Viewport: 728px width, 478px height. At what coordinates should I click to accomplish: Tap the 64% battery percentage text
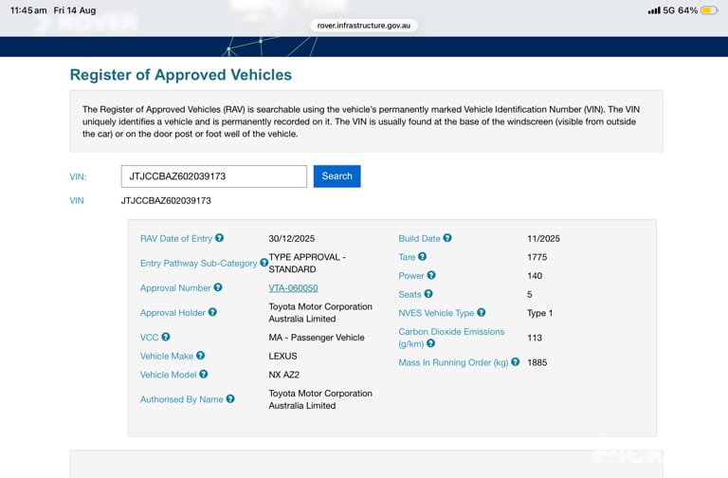687,10
